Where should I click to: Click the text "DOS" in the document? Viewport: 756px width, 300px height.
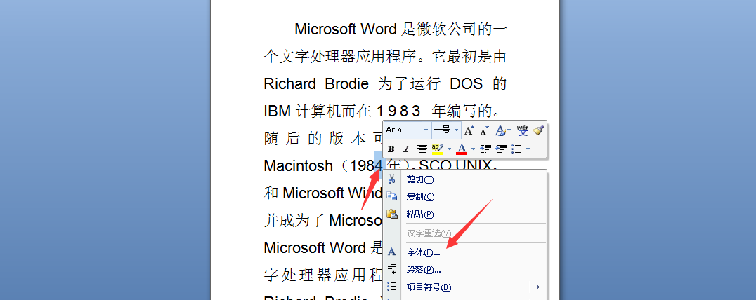466,84
